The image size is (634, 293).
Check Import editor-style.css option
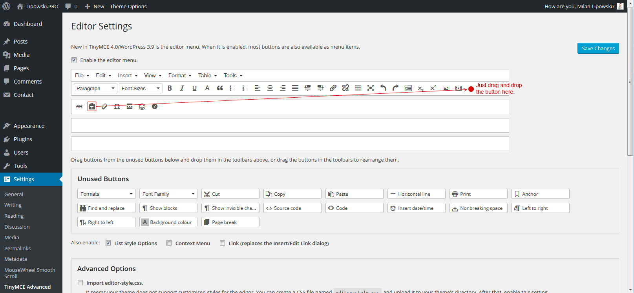[80, 283]
